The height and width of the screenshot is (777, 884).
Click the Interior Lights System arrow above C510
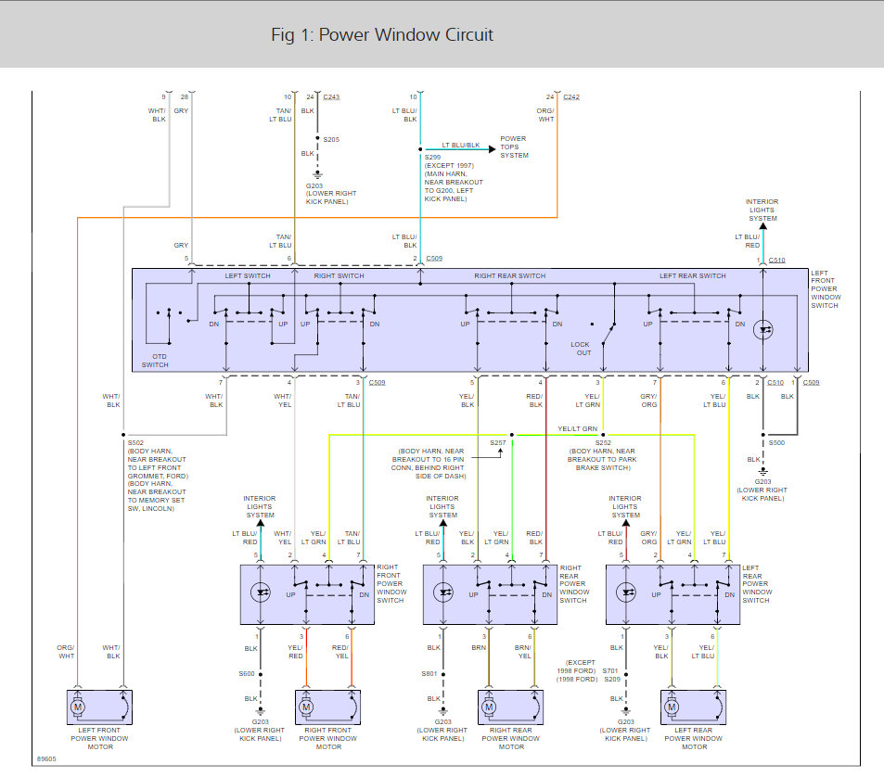point(763,227)
